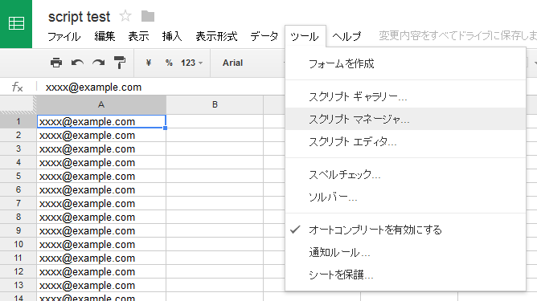
Task: Click cell A11 email entry
Action: tap(101, 258)
